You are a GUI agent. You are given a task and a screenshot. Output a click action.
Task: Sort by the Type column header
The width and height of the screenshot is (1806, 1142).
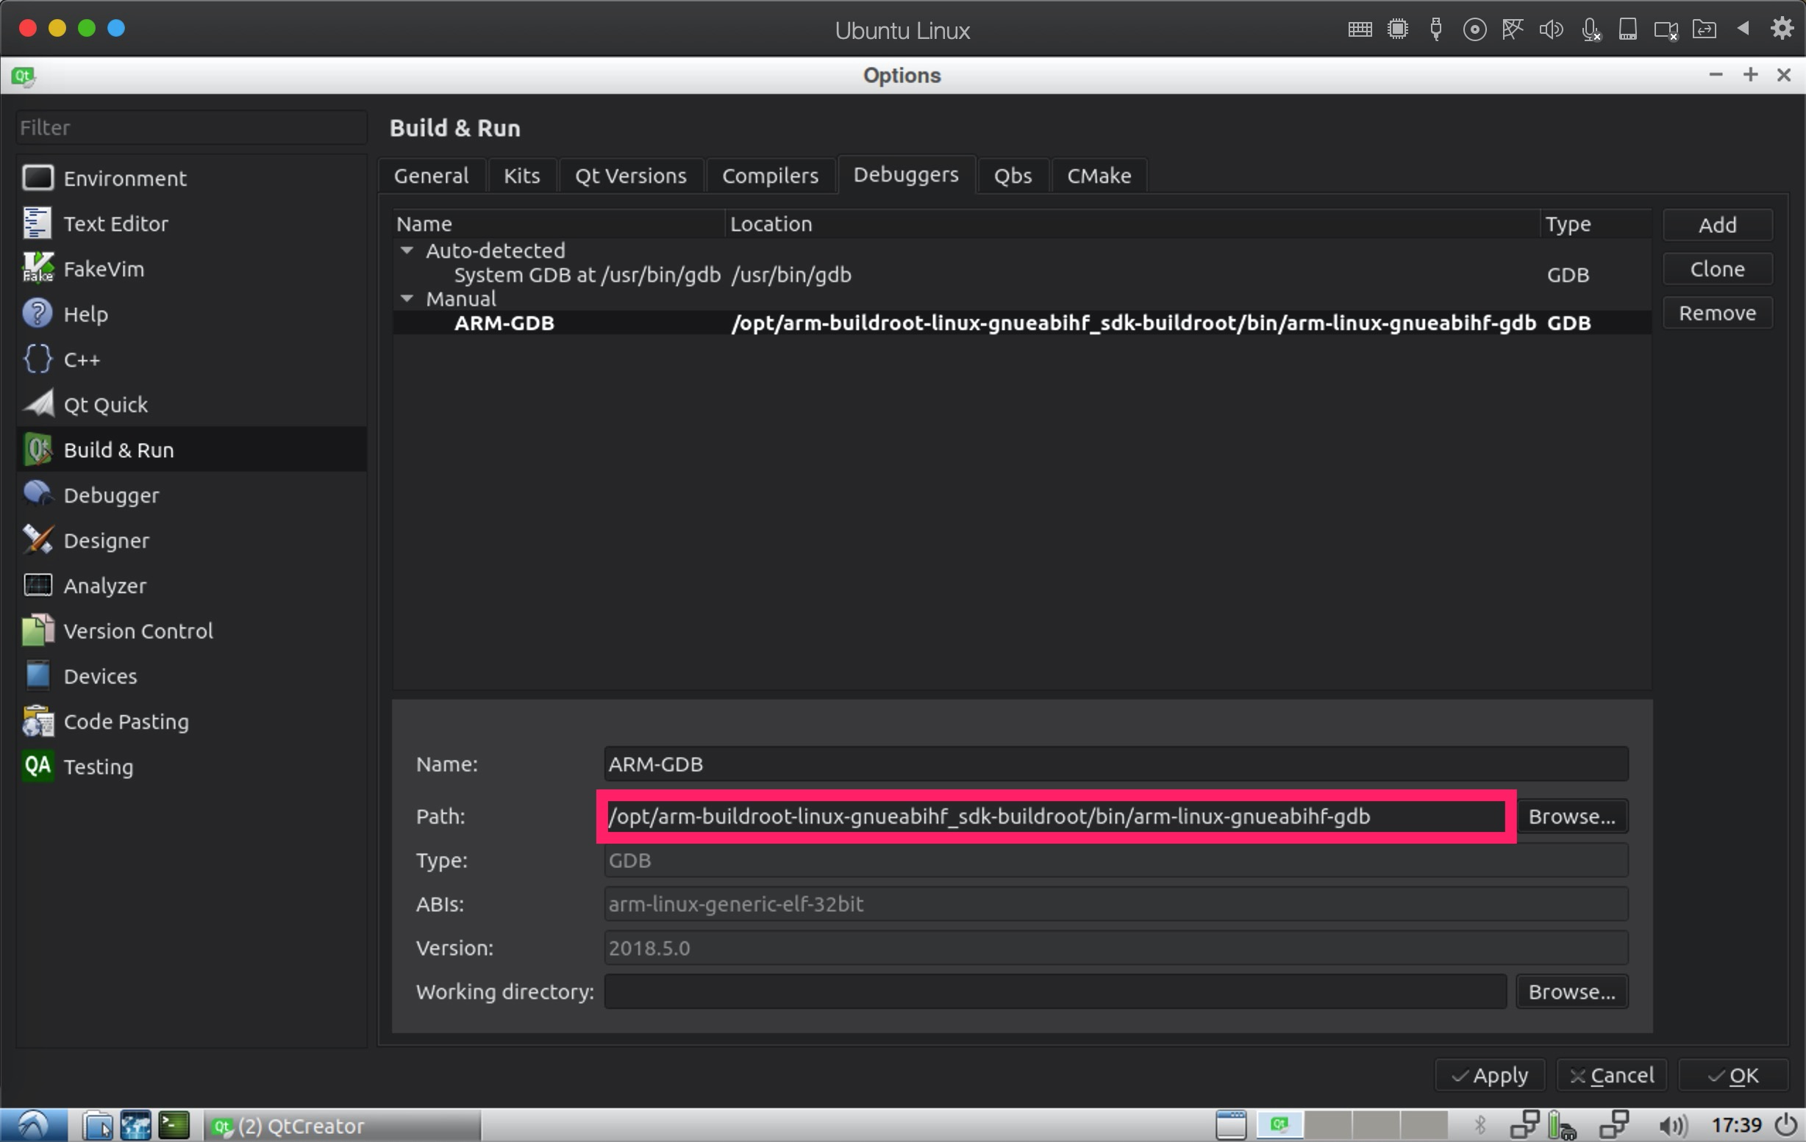(1596, 224)
